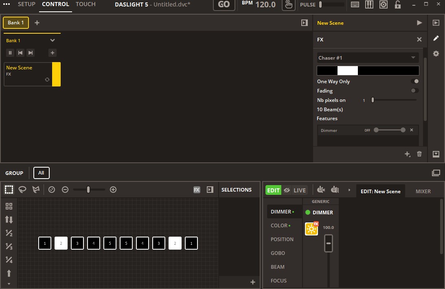Add a new effect with plus icon
This screenshot has width=445, height=289.
click(407, 154)
